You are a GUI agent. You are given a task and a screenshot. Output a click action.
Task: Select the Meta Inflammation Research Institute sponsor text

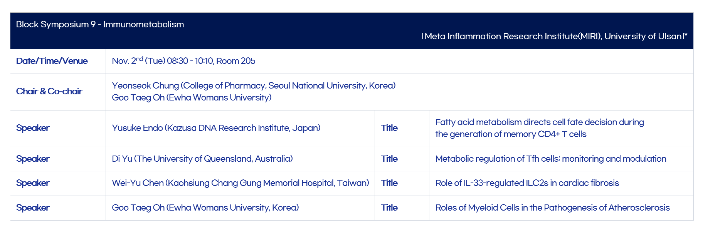click(554, 36)
